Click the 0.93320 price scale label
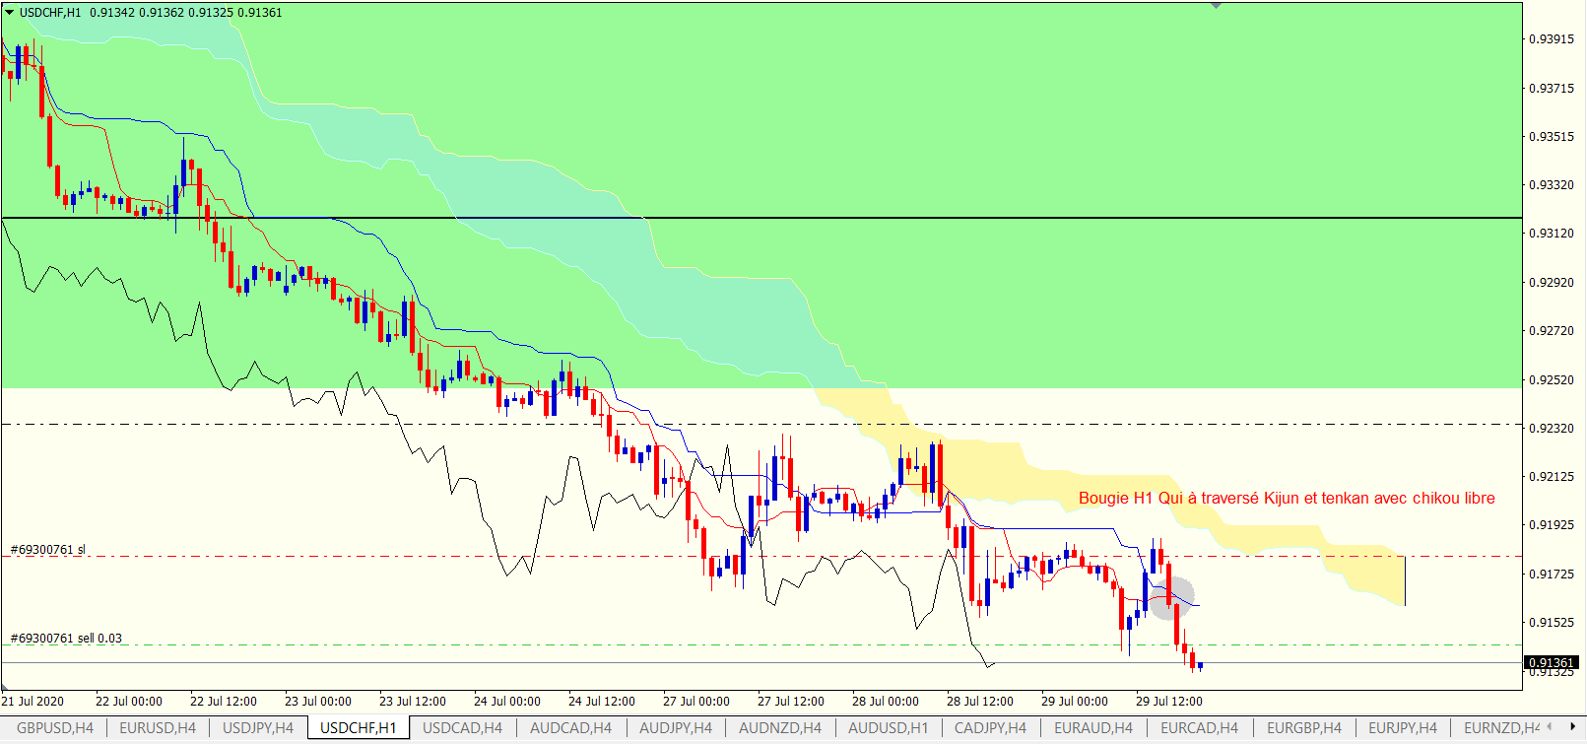The height and width of the screenshot is (744, 1587). (1551, 185)
